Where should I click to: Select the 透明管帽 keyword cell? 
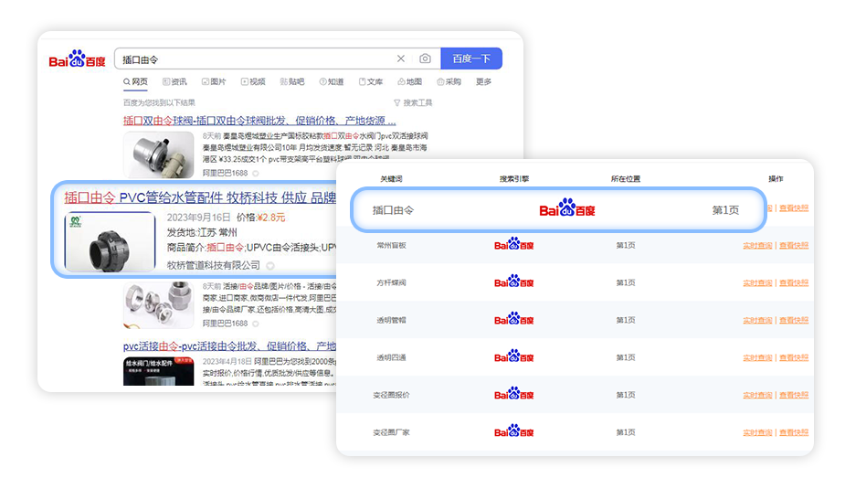pyautogui.click(x=391, y=320)
